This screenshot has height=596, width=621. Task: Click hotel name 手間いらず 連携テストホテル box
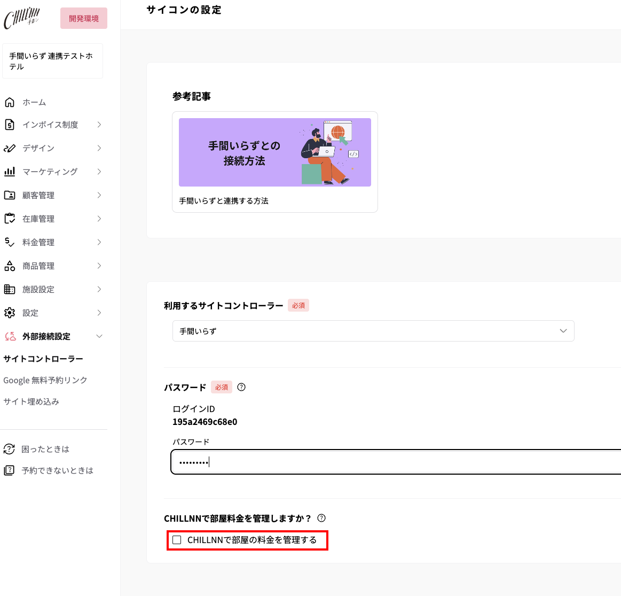pyautogui.click(x=53, y=61)
